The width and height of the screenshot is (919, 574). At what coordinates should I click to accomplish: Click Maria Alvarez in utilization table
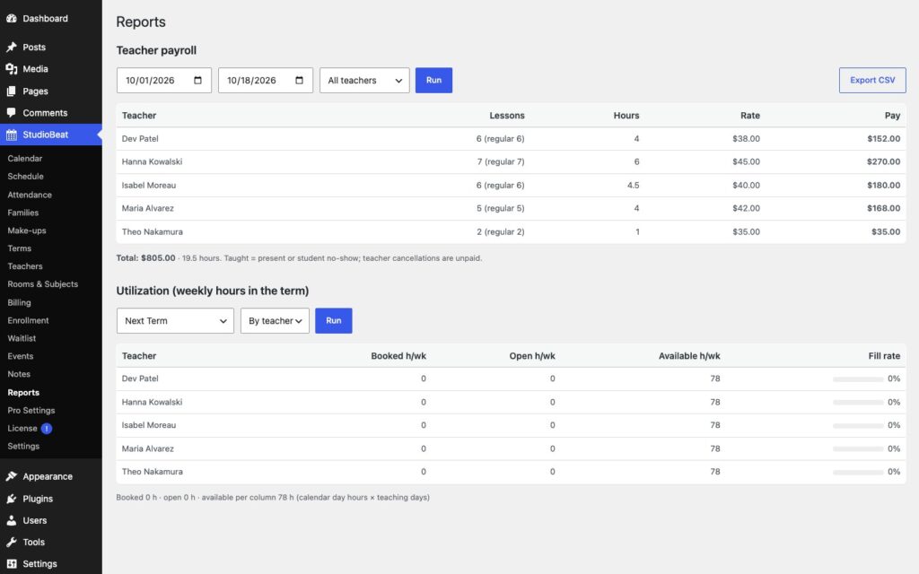tap(148, 448)
